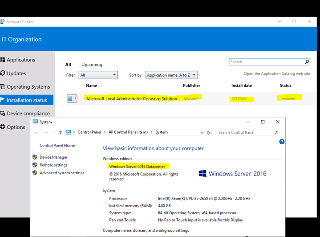320x237 pixels.
Task: Click the shield icon beside Remote settings
Action: tap(35, 165)
